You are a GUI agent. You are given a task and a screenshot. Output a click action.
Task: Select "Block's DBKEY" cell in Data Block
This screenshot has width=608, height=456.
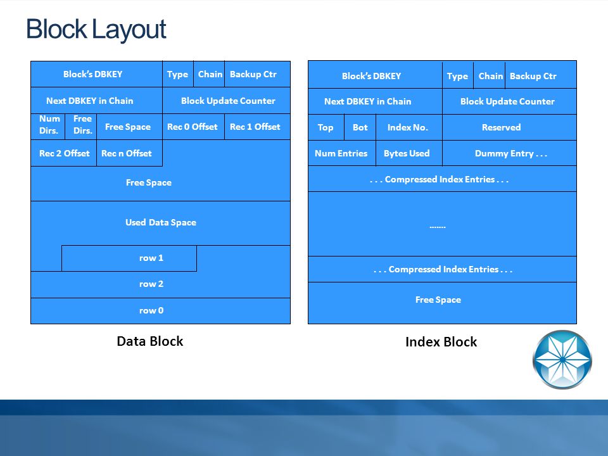coord(96,74)
